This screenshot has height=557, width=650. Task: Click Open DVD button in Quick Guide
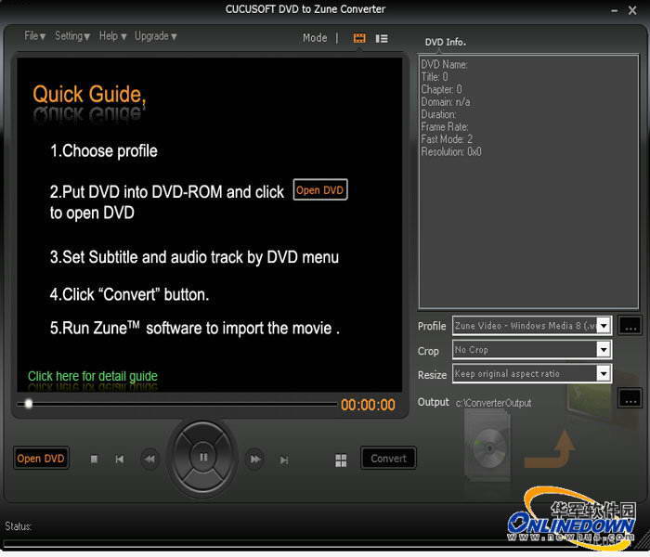point(320,189)
